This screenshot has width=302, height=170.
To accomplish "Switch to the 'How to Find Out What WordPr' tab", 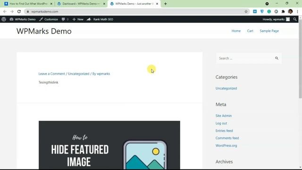I will pos(28,4).
